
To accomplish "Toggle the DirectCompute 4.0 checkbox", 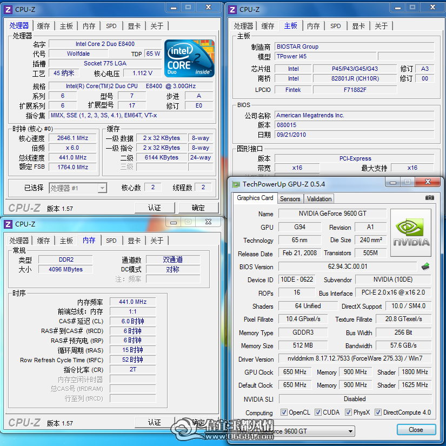I will click(378, 412).
